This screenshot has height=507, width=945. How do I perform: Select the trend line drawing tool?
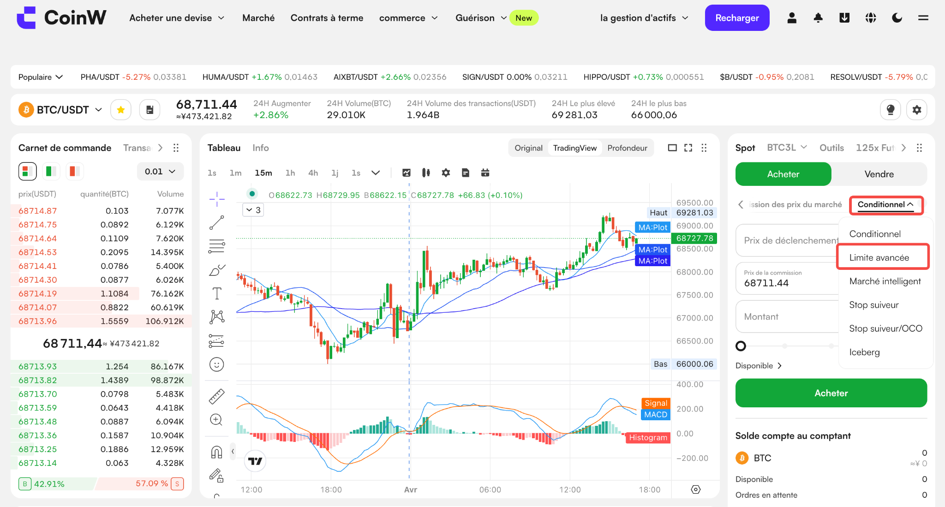217,222
